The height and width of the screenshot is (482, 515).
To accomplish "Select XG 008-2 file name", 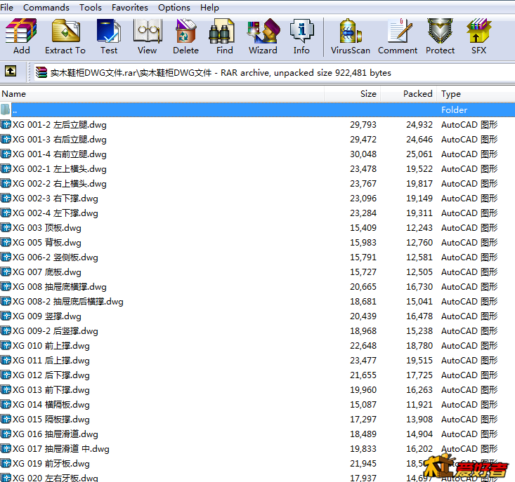I will 68,301.
